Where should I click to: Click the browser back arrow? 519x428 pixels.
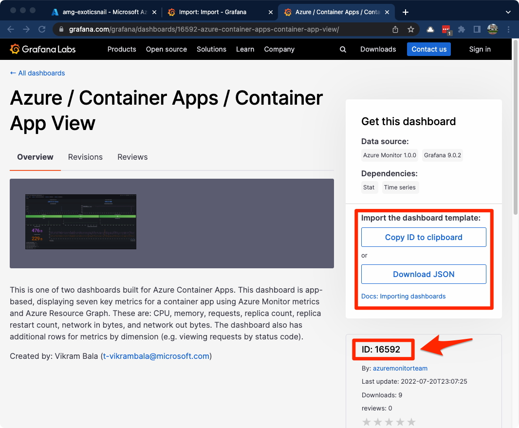(x=11, y=29)
